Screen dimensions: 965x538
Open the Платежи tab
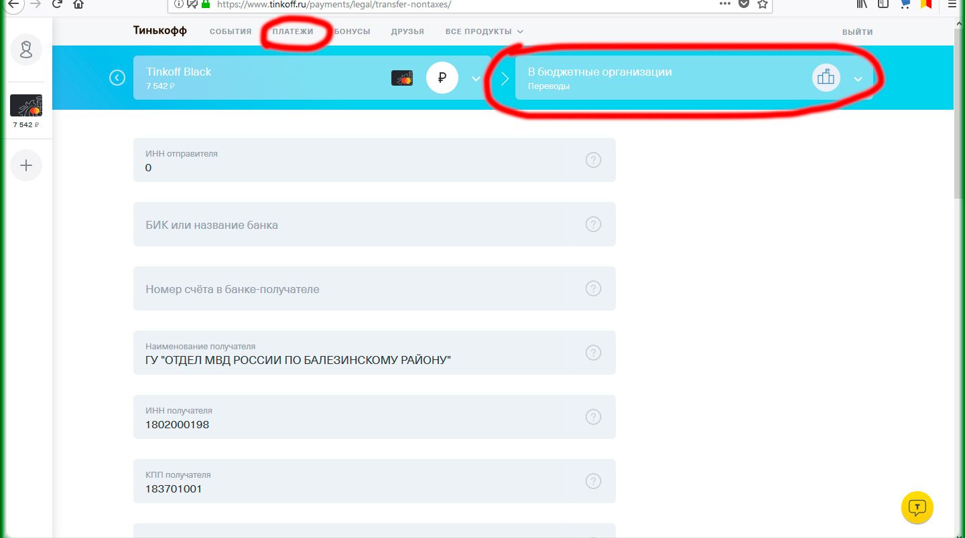[293, 31]
